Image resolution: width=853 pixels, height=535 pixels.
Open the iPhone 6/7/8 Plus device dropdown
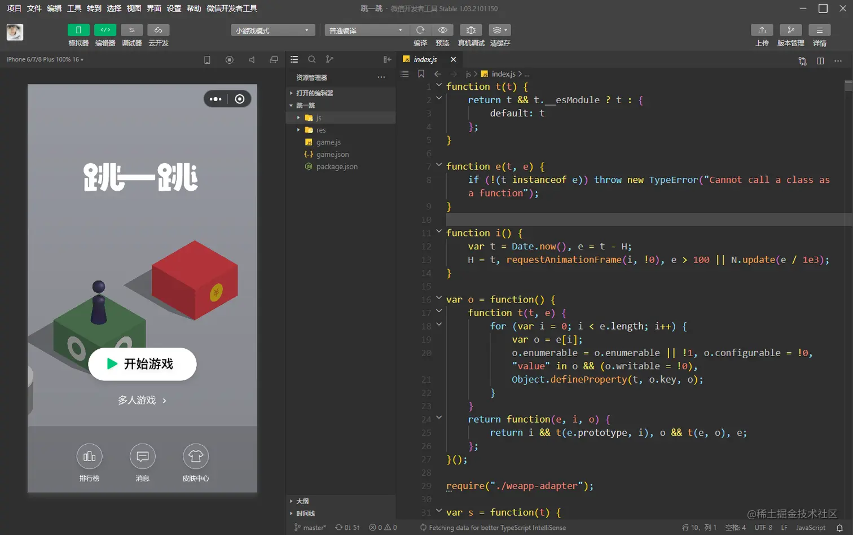(x=45, y=59)
